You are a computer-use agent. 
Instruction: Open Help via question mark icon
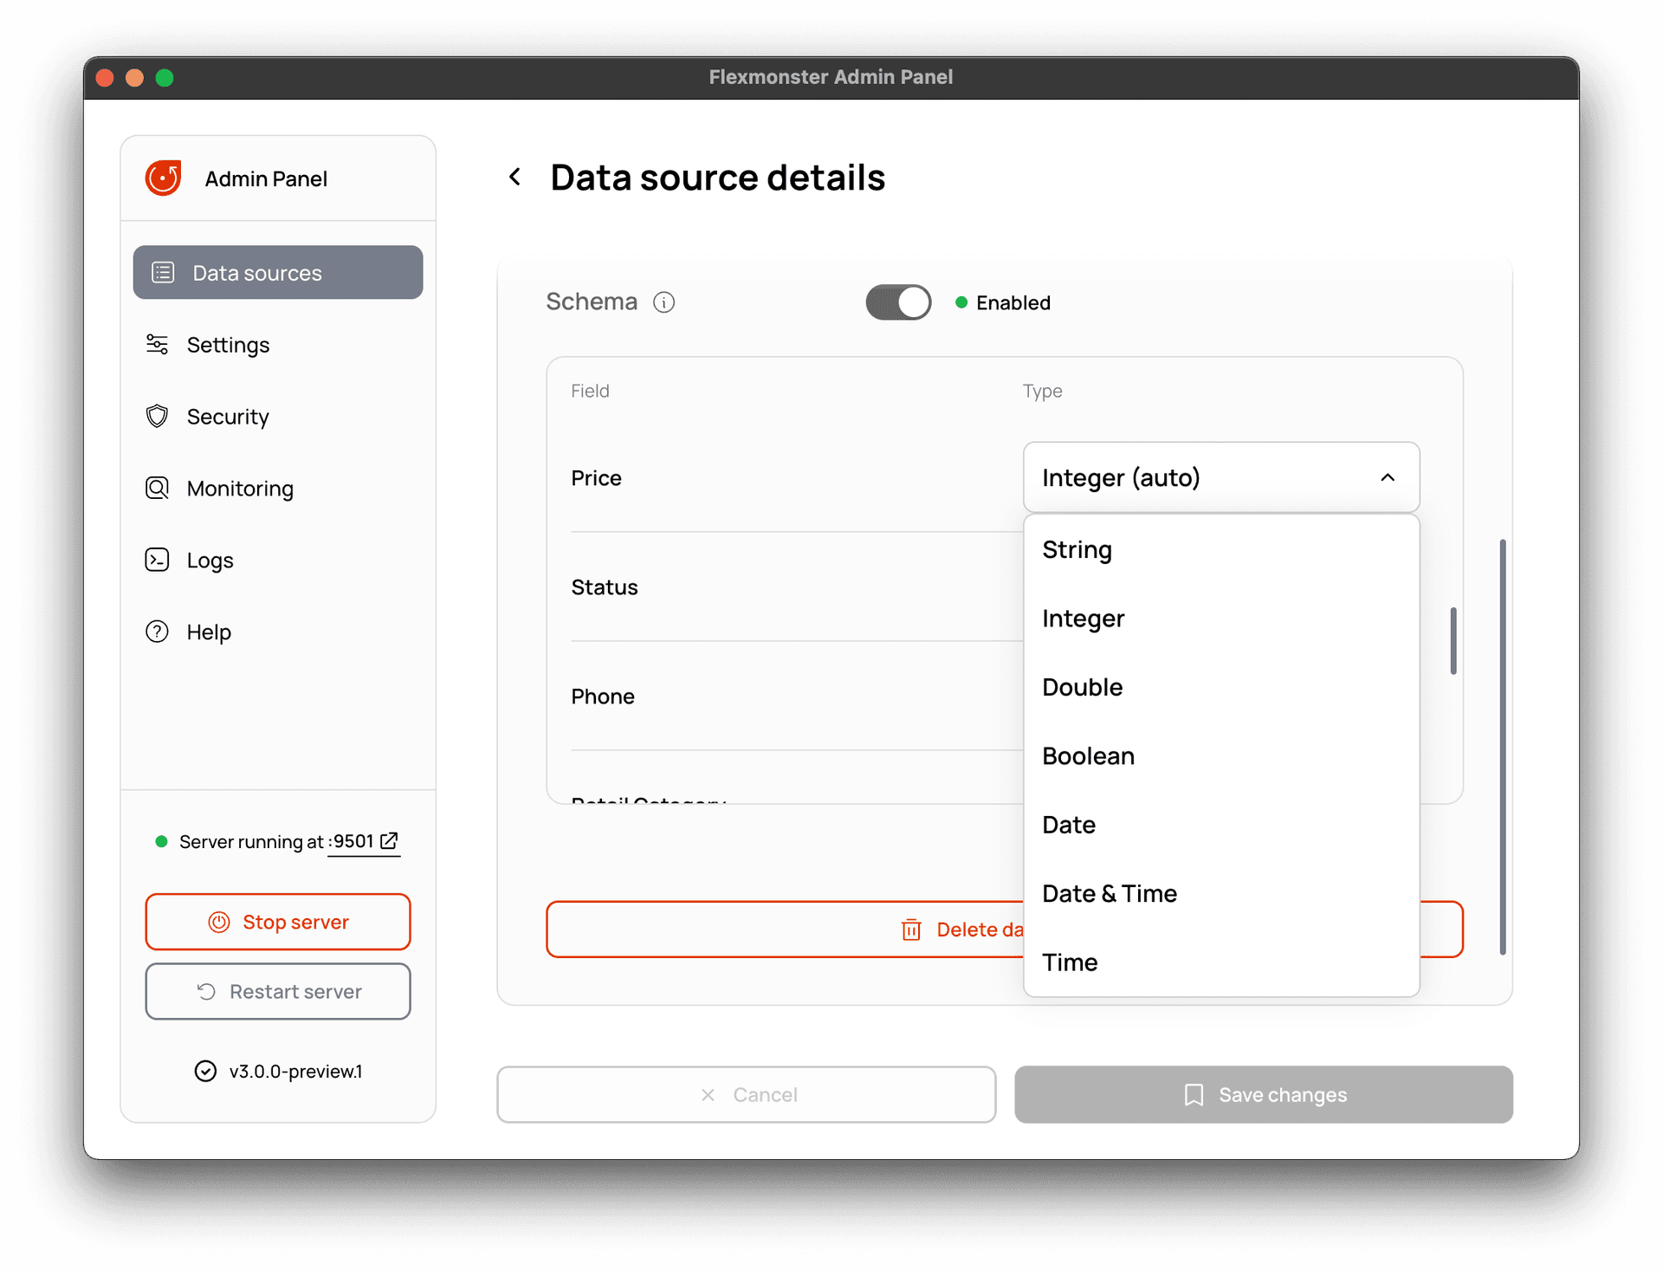point(157,632)
